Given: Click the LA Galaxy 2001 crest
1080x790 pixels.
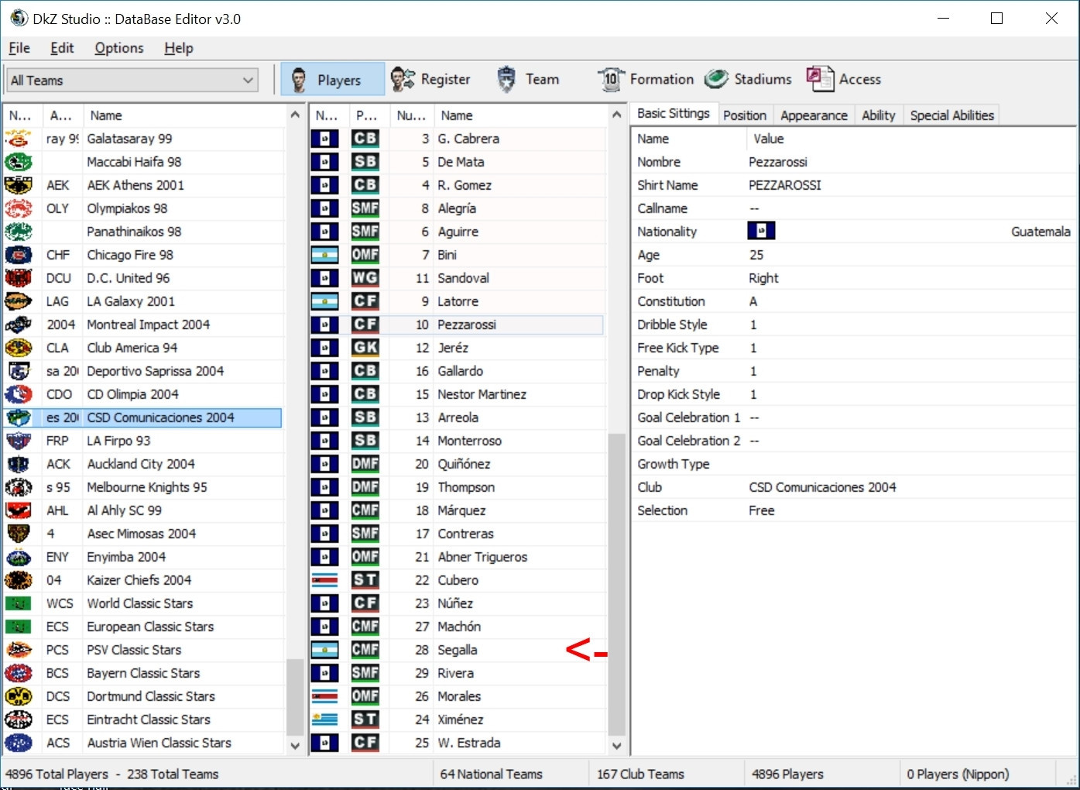Looking at the screenshot, I should click(x=19, y=301).
